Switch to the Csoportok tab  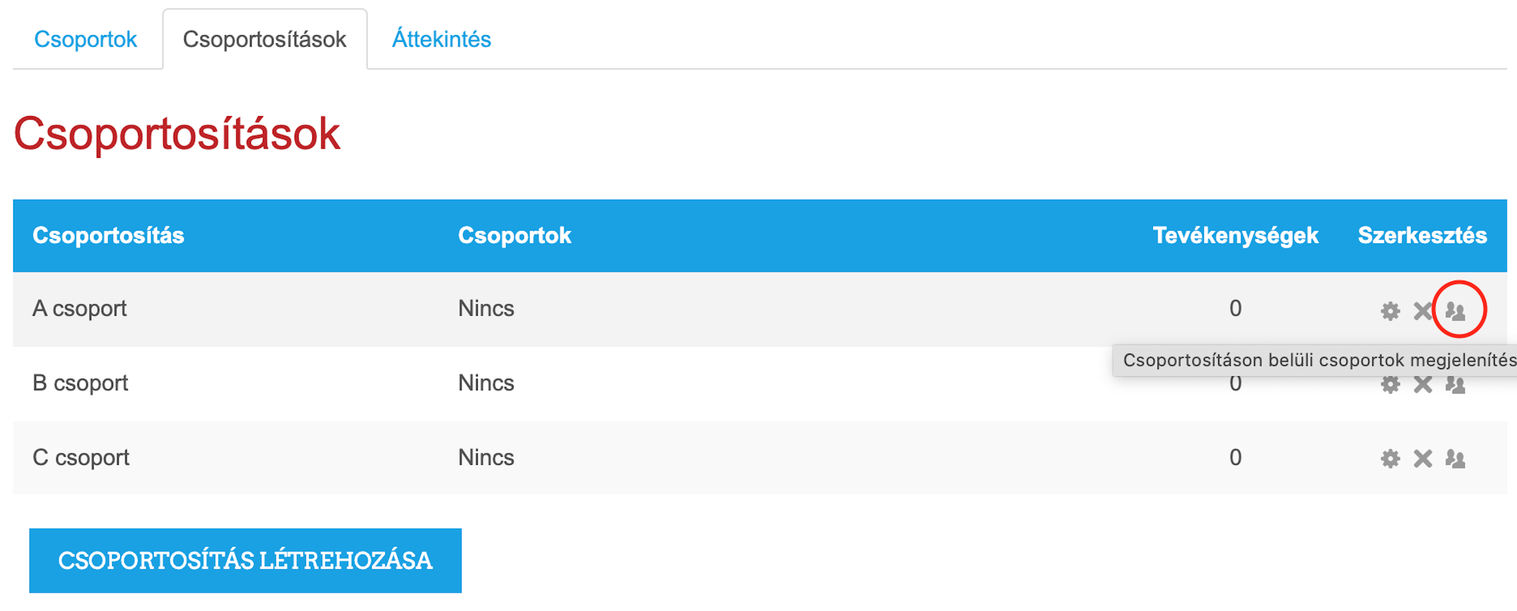(86, 39)
